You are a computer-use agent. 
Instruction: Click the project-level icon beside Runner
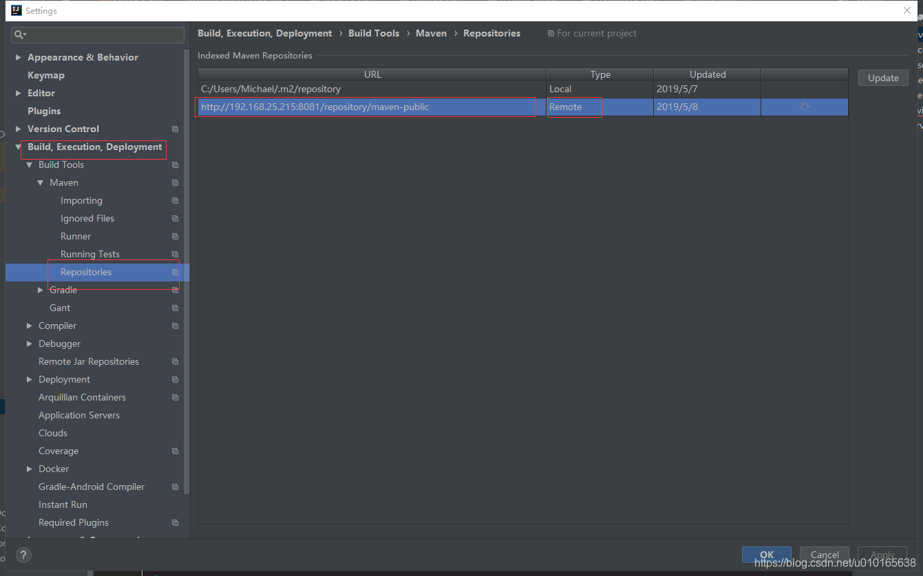tap(175, 236)
